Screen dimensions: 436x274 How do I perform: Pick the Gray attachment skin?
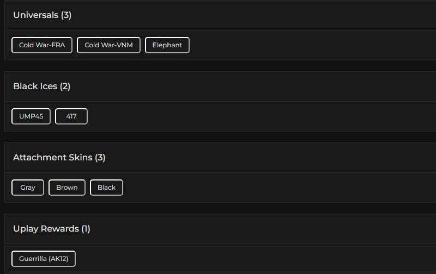coord(28,188)
